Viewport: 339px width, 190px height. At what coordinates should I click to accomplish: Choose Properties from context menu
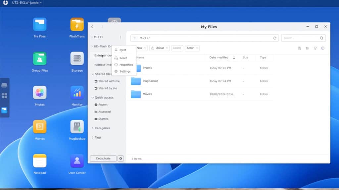124,65
